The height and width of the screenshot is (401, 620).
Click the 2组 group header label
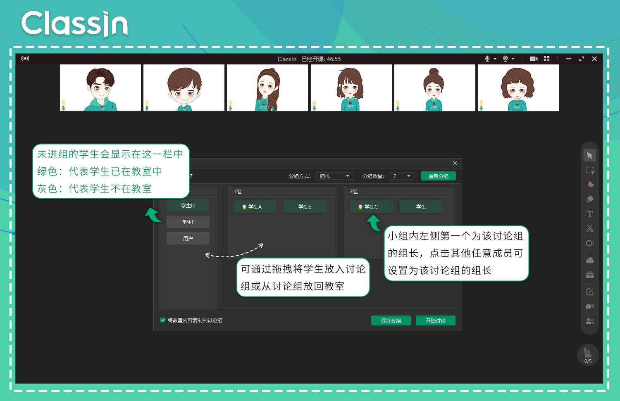point(353,192)
